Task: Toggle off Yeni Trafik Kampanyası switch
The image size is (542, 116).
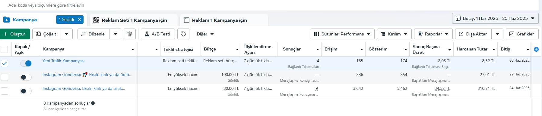Action: coord(26,63)
